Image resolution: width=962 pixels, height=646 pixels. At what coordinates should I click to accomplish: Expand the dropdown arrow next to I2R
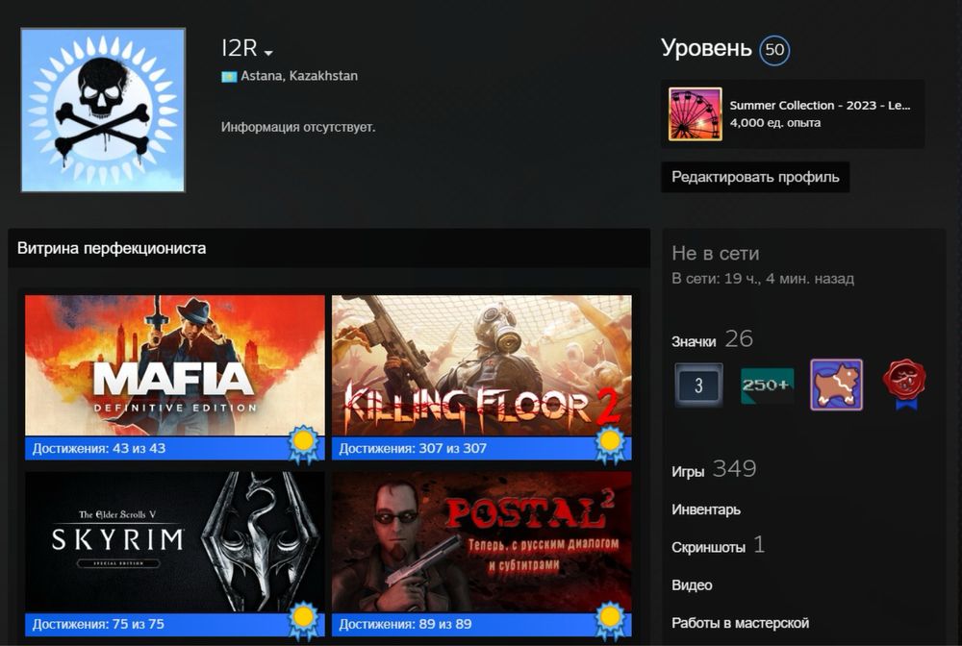268,53
